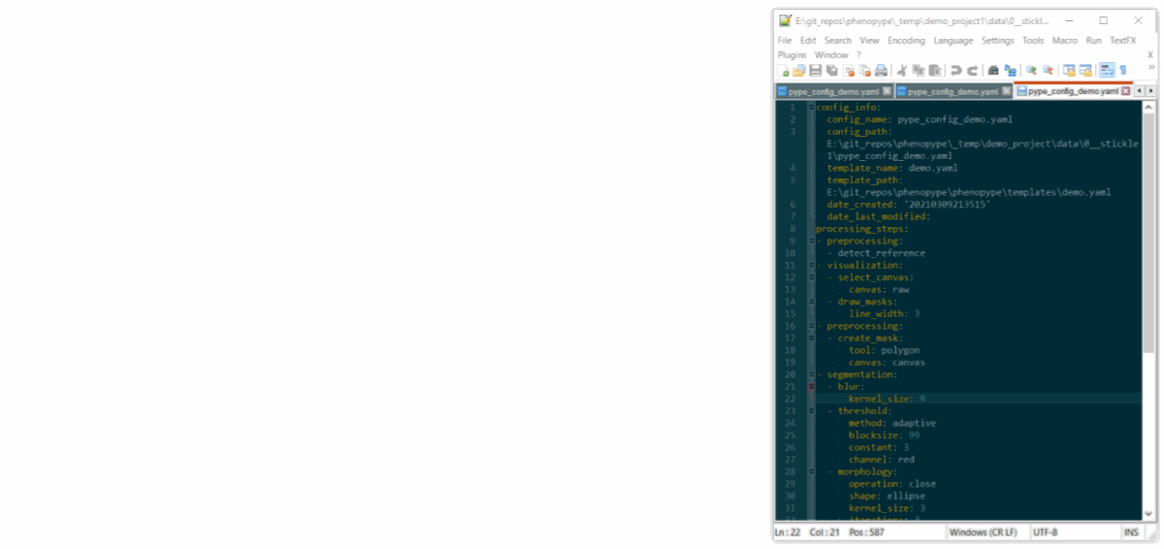1164x549 pixels.
Task: Click the 'kernel_size: 9' line
Action: point(887,399)
